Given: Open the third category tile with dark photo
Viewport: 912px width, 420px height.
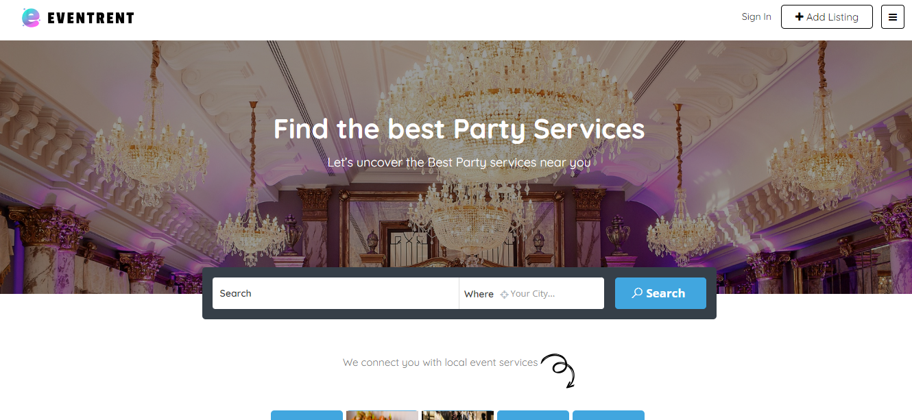Looking at the screenshot, I should tap(457, 415).
